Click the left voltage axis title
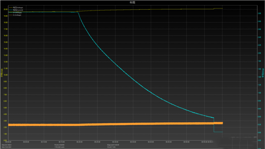The image size is (265, 149). 2,73
